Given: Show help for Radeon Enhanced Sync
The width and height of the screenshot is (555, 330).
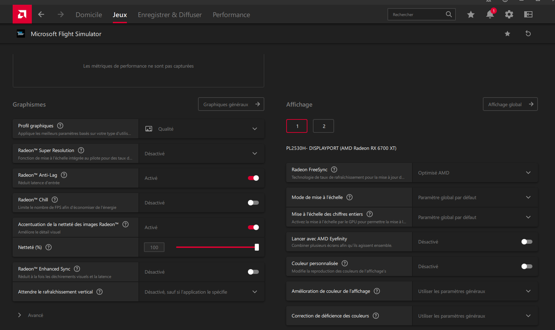Looking at the screenshot, I should (x=77, y=269).
